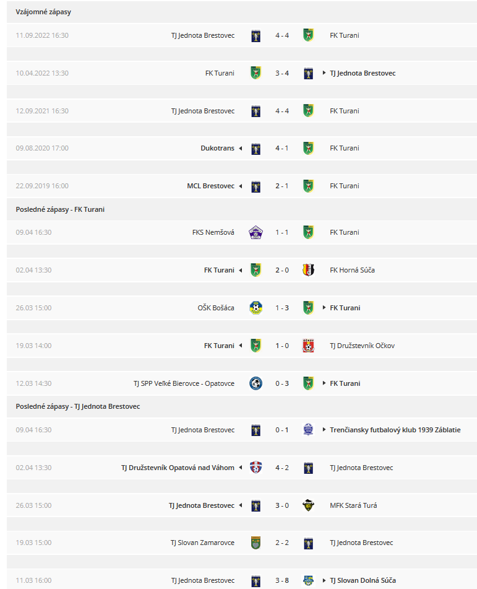Click FKS Nemšová purple club crest

coord(256,232)
